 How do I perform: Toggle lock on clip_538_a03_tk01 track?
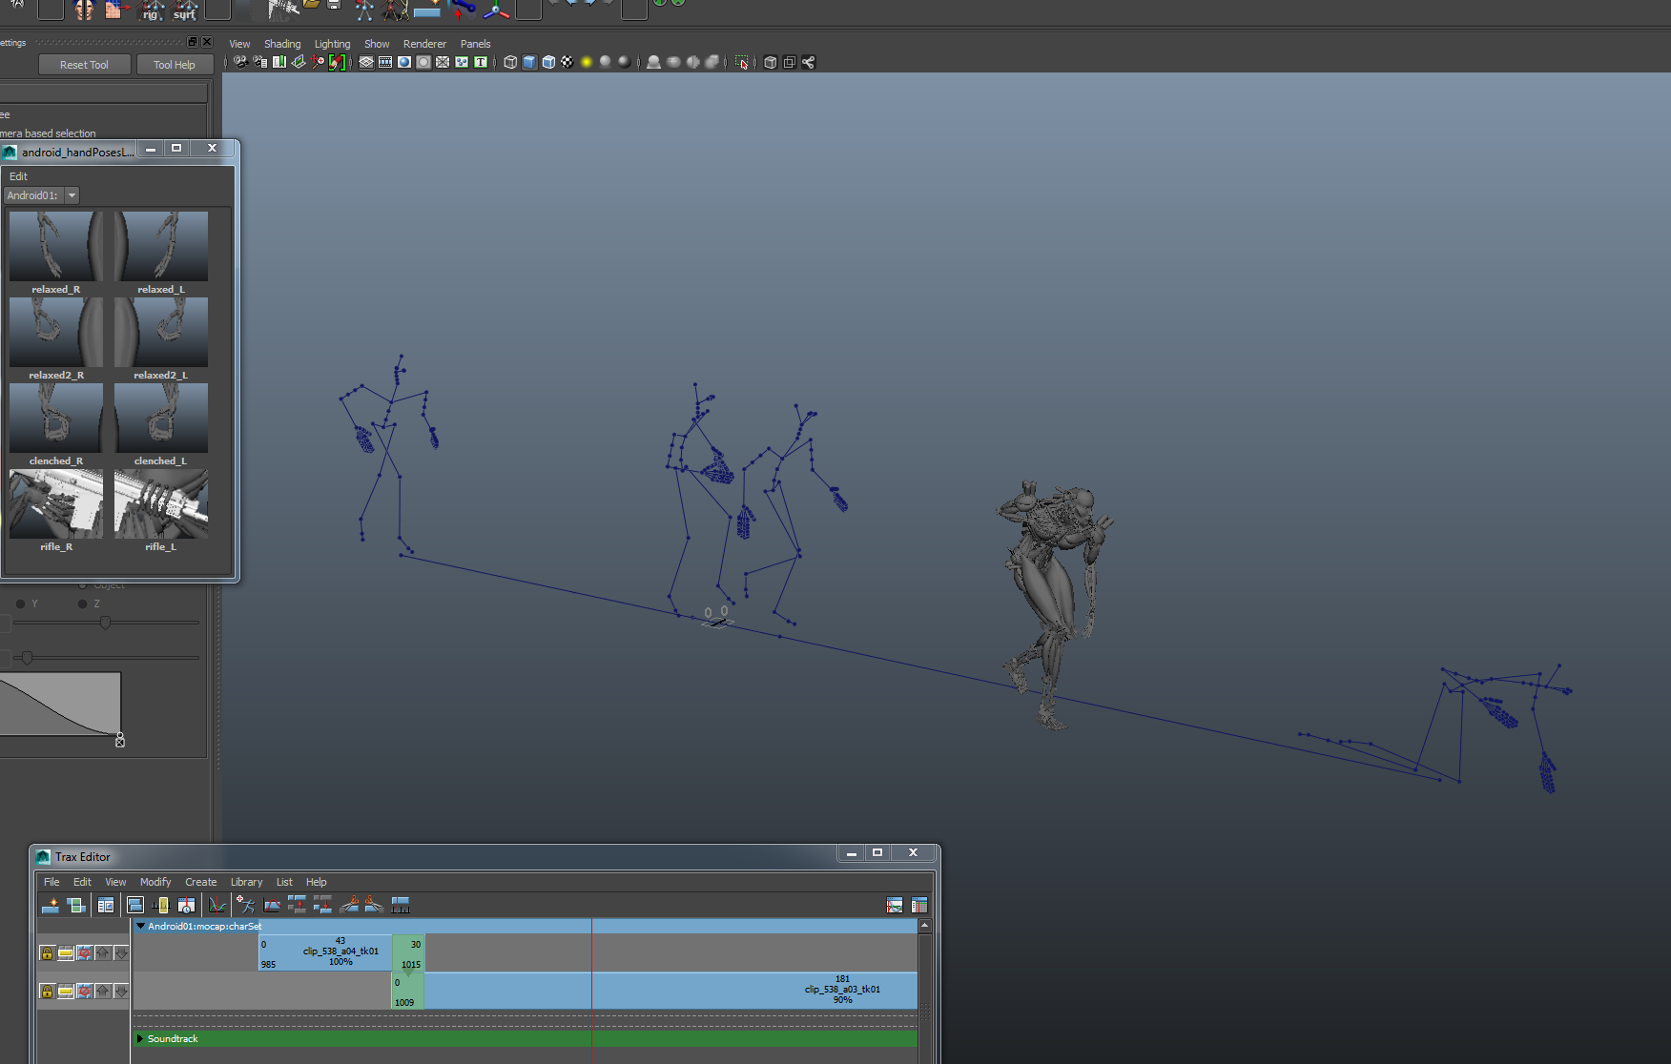click(x=47, y=991)
